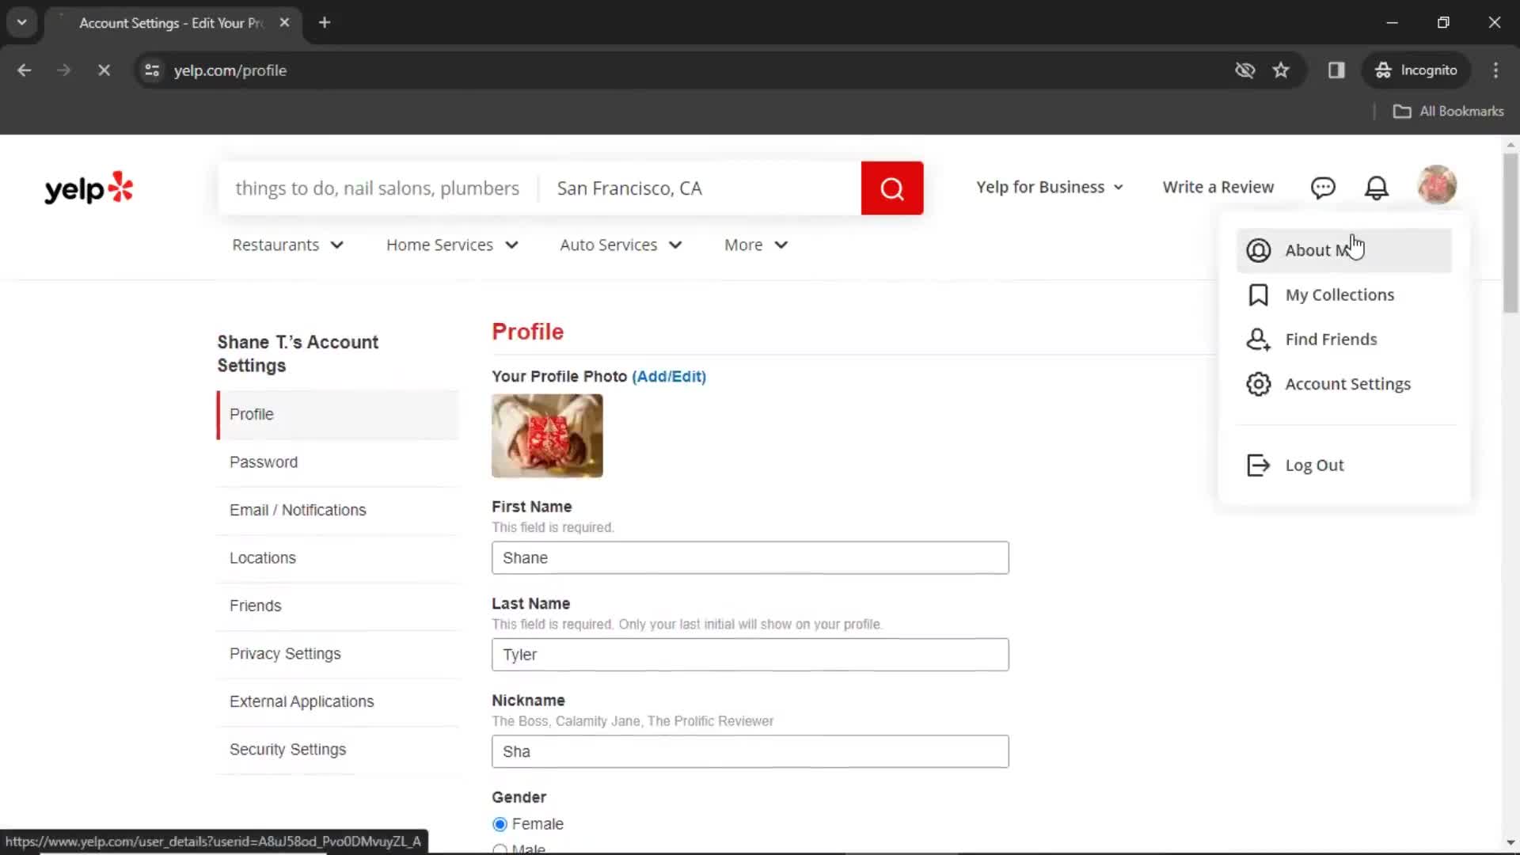Expand the Auto Services dropdown
Viewport: 1520px width, 855px height.
coord(621,245)
